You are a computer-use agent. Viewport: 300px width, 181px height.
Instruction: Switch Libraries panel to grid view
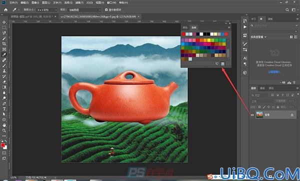click(291, 37)
